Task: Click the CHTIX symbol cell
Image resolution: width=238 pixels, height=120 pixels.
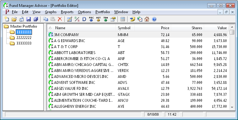Action: tap(123, 65)
